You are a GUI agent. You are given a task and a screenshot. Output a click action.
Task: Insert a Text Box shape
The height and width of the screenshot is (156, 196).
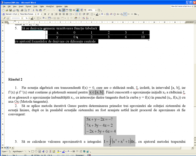point(40,151)
